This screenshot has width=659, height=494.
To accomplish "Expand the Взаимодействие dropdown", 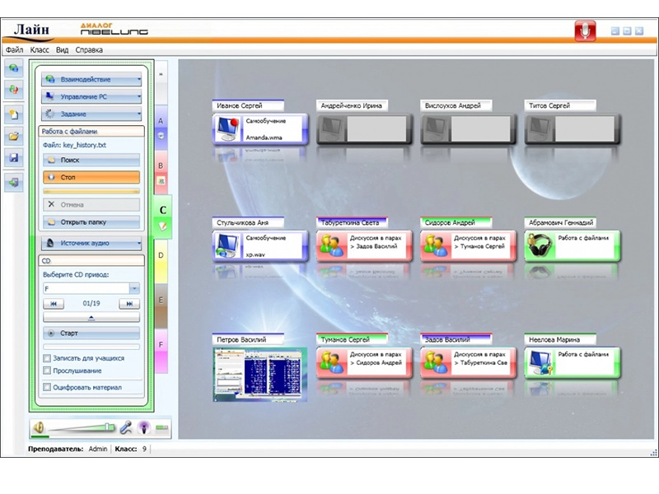I will pos(91,80).
